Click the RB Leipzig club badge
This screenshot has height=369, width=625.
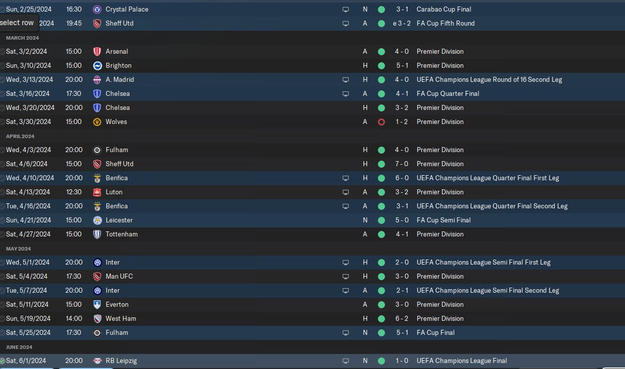(x=97, y=361)
